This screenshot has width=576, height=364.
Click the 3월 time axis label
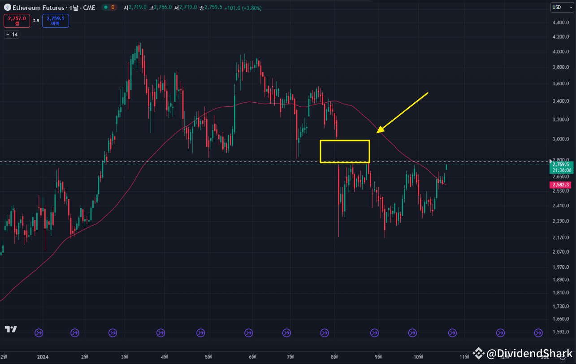pyautogui.click(x=125, y=357)
